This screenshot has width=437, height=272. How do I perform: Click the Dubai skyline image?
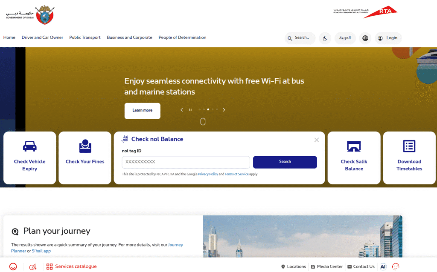[303, 236]
